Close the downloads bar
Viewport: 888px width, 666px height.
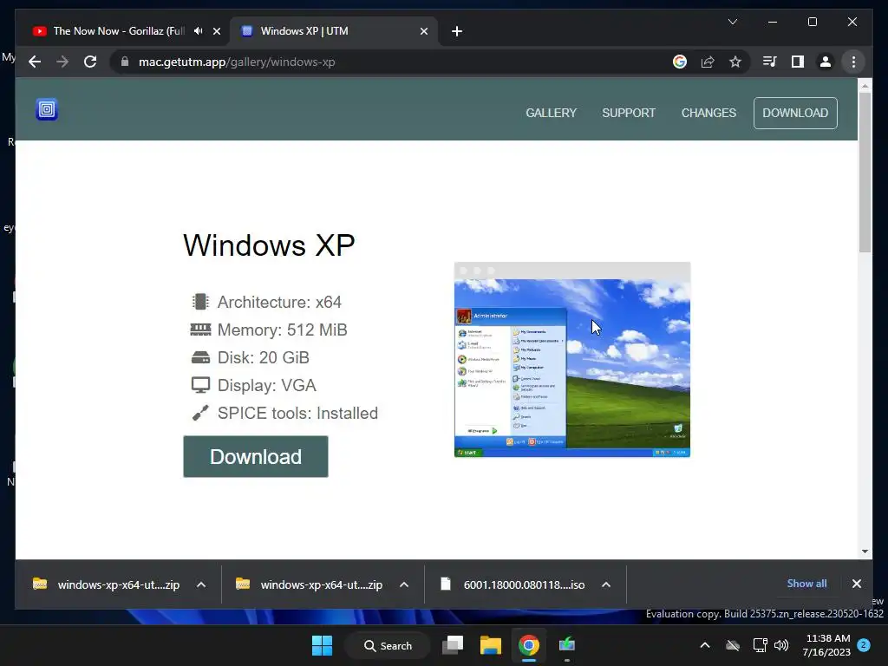pos(856,584)
